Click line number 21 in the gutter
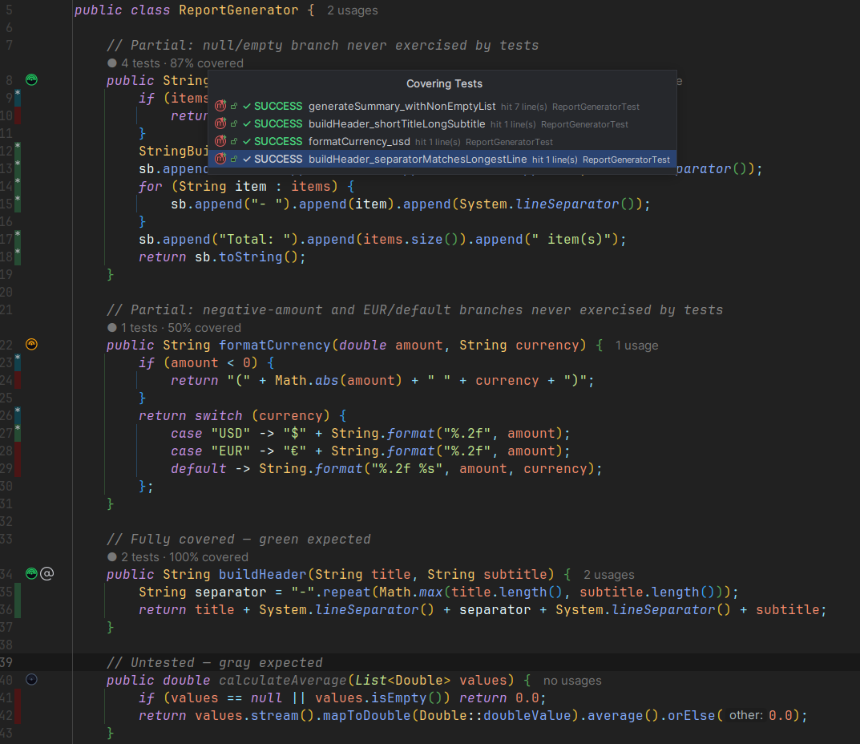This screenshot has width=860, height=744. [x=6, y=309]
